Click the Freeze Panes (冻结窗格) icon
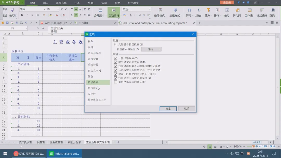The width and height of the screenshot is (281, 158). coord(262,10)
